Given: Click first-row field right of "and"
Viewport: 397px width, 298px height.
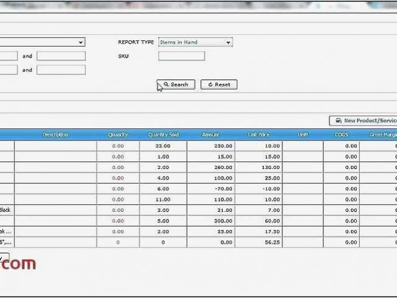Looking at the screenshot, I should pyautogui.click(x=61, y=56).
